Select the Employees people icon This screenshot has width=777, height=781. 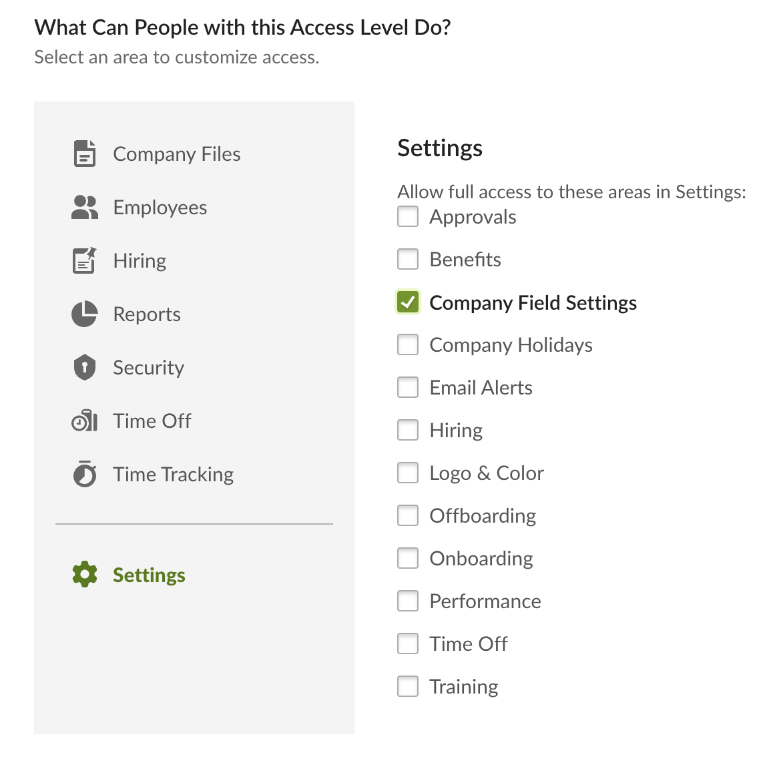[85, 207]
